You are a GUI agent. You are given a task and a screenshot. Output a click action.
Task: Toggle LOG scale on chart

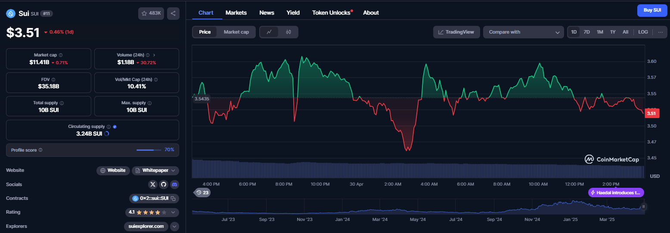coord(643,32)
